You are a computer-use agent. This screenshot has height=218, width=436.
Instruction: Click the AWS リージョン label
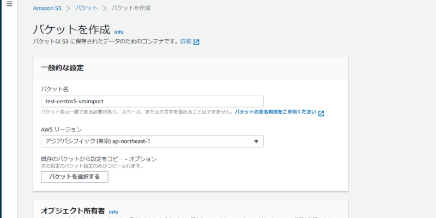[61, 129]
